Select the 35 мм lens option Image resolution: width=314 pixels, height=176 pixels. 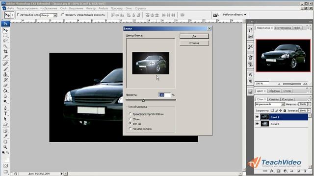[x=130, y=119]
